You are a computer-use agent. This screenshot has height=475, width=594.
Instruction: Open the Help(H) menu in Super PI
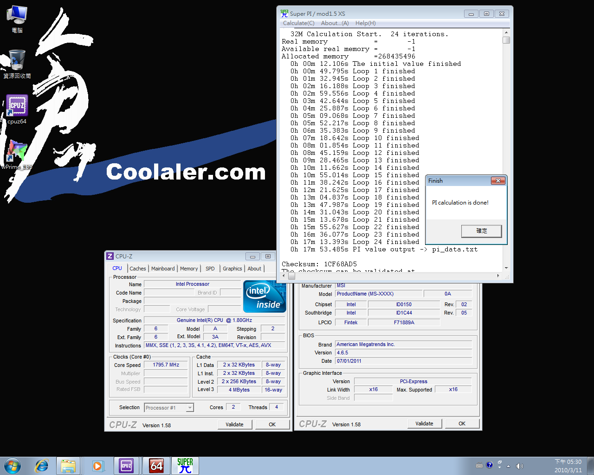pos(366,23)
